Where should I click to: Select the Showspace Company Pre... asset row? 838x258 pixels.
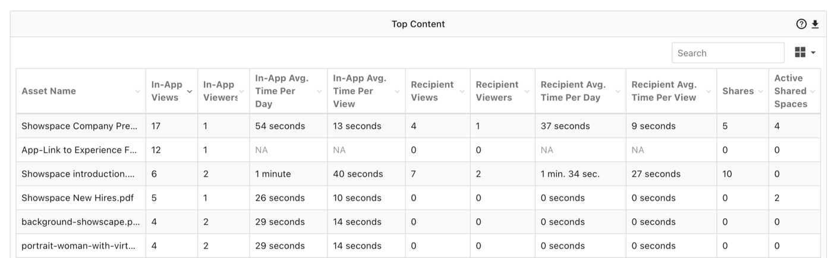click(x=418, y=126)
